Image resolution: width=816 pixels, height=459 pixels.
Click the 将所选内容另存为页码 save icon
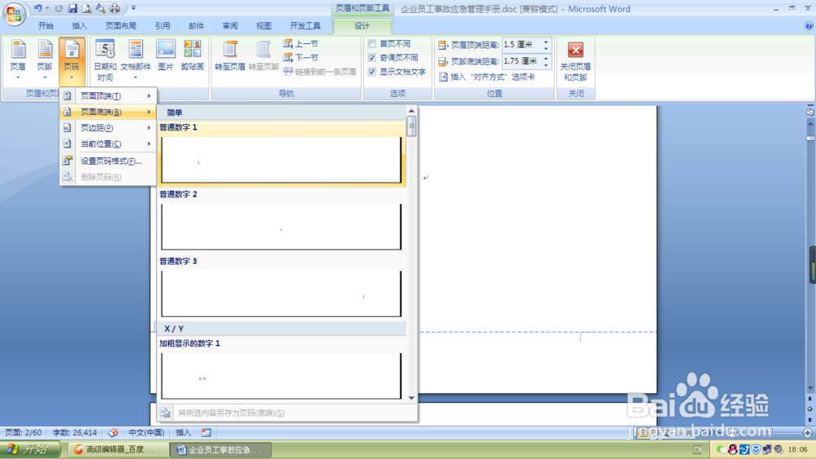tap(165, 413)
